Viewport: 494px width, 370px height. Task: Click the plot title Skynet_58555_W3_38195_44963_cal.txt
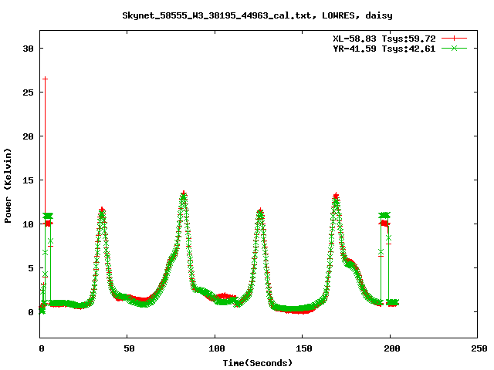(257, 15)
